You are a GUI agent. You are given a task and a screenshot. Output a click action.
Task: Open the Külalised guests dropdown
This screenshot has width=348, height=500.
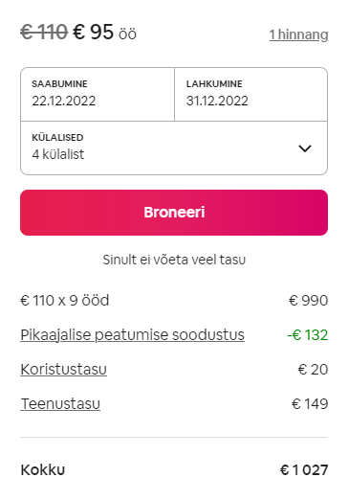coord(174,148)
